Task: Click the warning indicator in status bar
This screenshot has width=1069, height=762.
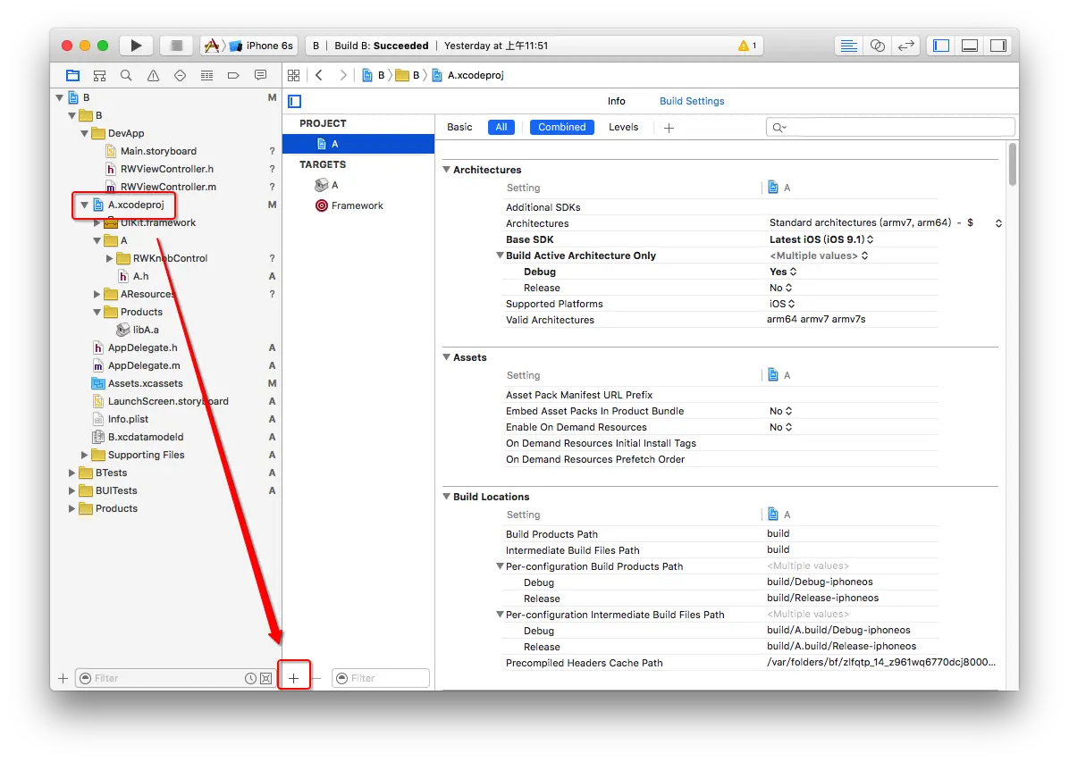Action: tap(747, 46)
